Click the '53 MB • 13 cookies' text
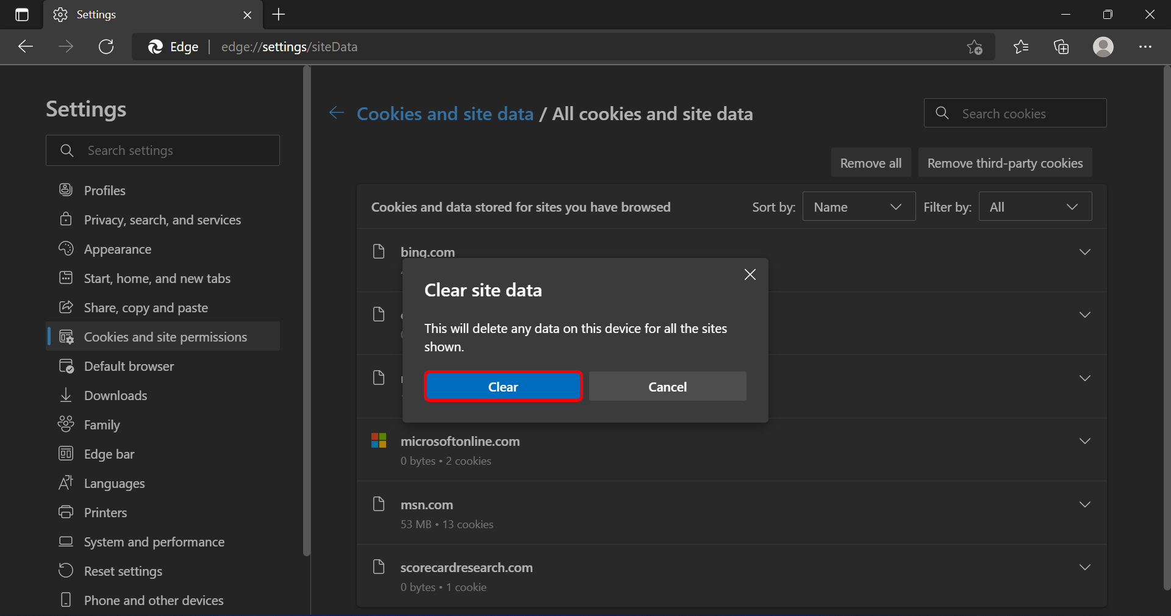 pos(447,525)
